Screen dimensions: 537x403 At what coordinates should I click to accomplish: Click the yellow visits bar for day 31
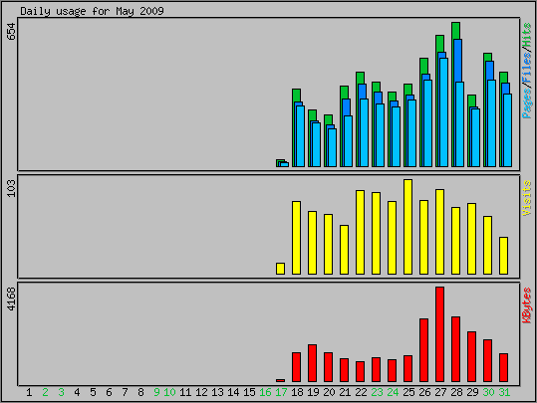(503, 256)
